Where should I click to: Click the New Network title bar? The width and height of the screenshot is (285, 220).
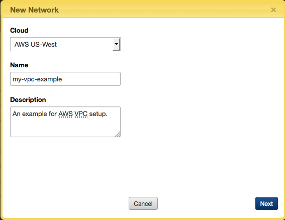coord(143,10)
